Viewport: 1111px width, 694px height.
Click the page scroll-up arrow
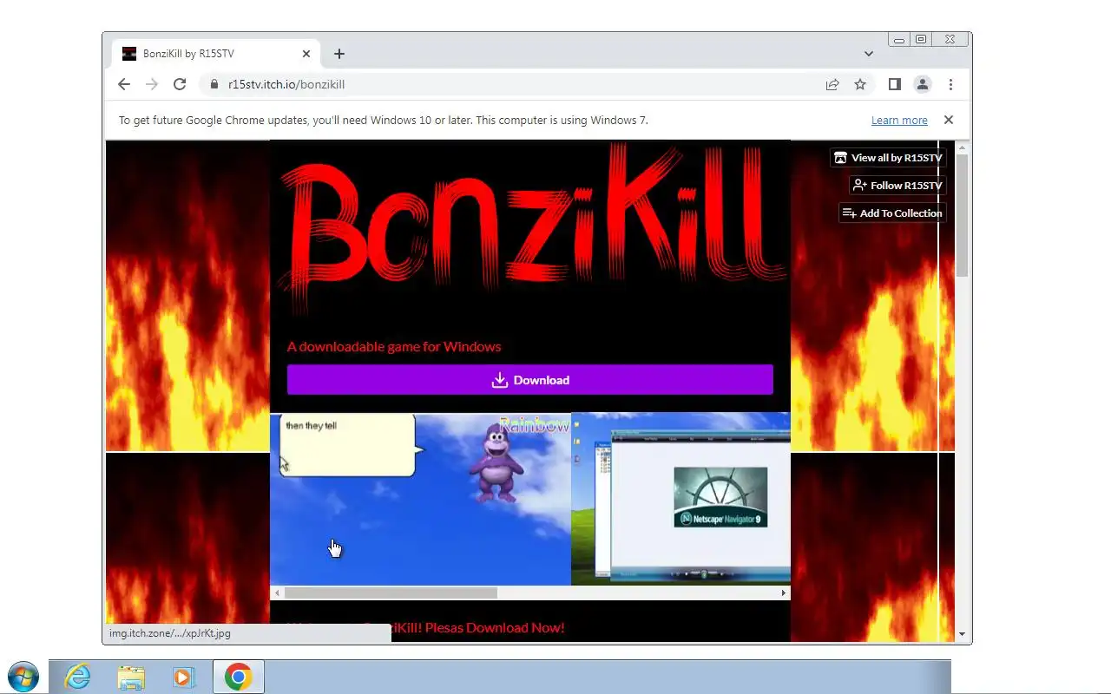tap(962, 148)
